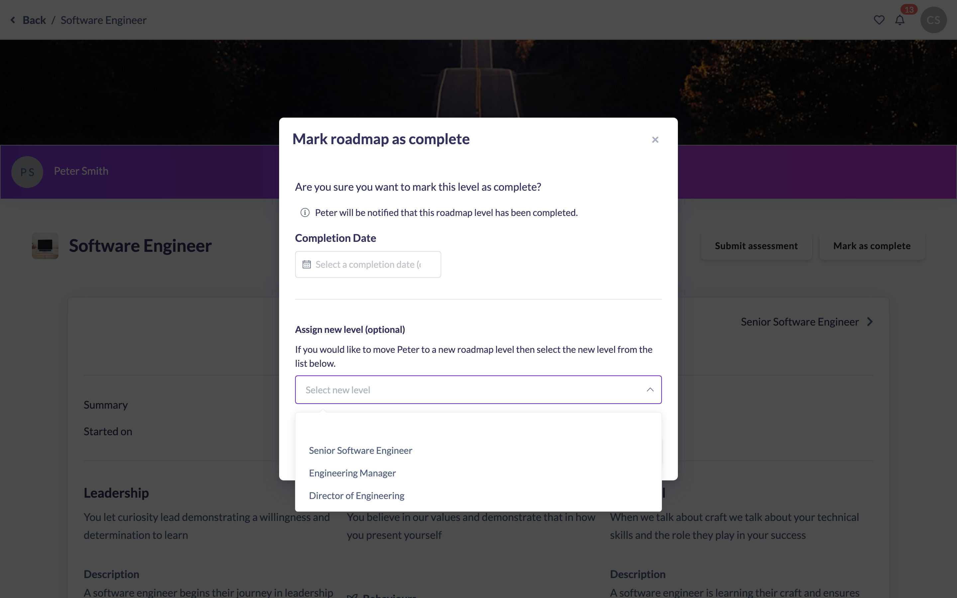Go to next level Senior Software Engineer chevron
This screenshot has height=598, width=957.
click(870, 322)
